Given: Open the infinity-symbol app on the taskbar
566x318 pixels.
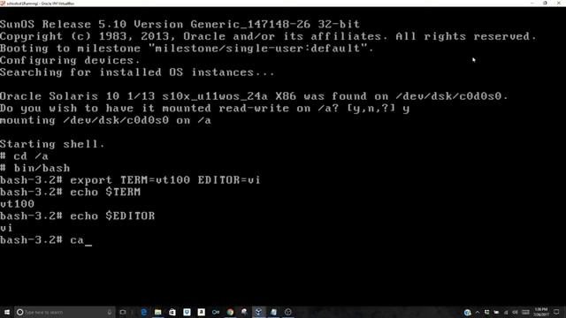Looking at the screenshot, I should pos(216,312).
